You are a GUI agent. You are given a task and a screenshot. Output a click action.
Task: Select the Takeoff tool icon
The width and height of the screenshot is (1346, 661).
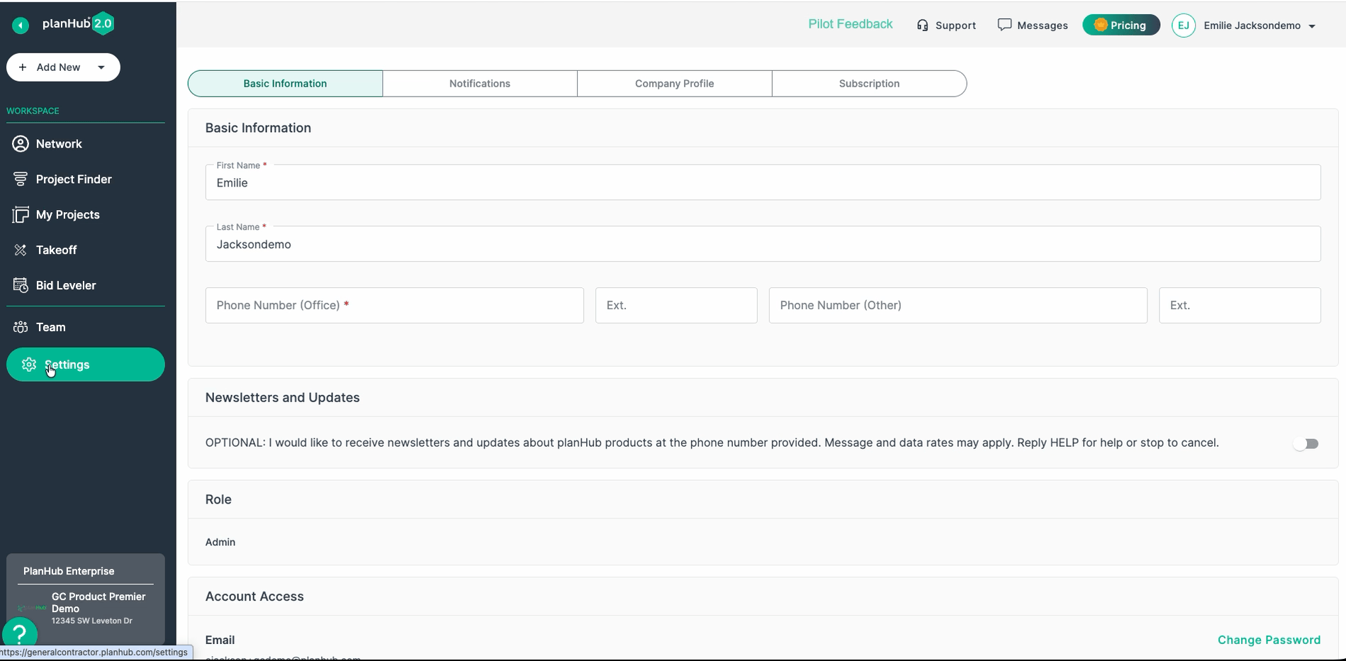pyautogui.click(x=21, y=250)
